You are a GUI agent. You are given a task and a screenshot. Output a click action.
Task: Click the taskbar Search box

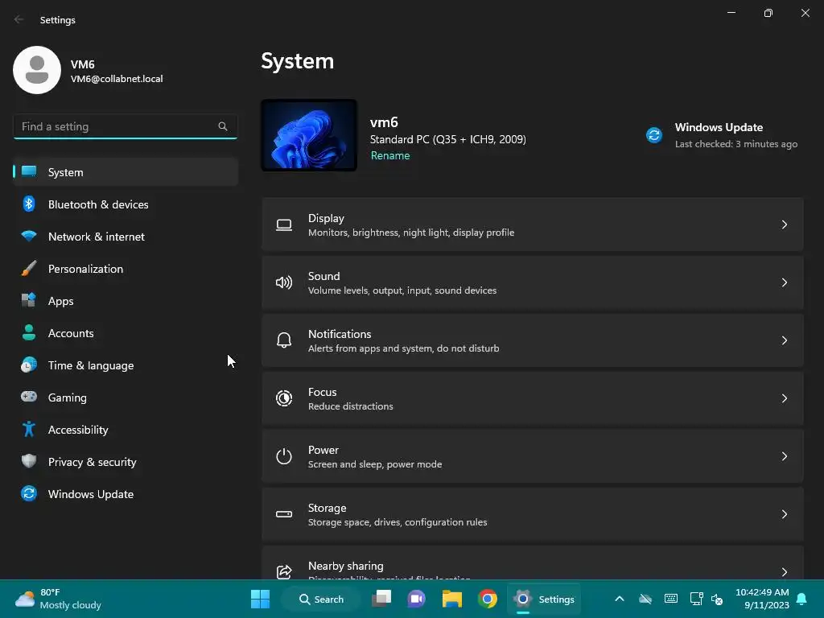[321, 599]
